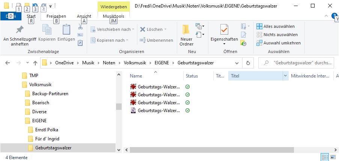Open the Boarisch folder in the tree

coord(41,103)
